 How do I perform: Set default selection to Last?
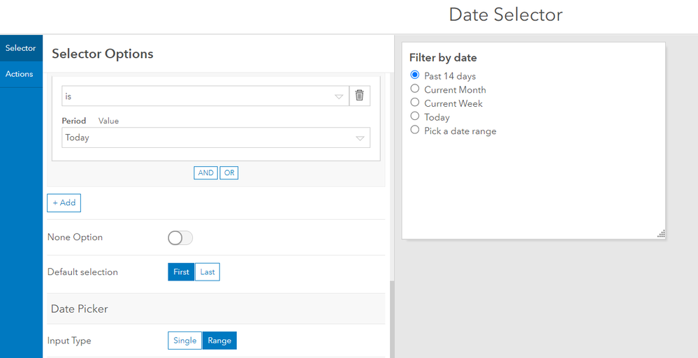pyautogui.click(x=208, y=272)
